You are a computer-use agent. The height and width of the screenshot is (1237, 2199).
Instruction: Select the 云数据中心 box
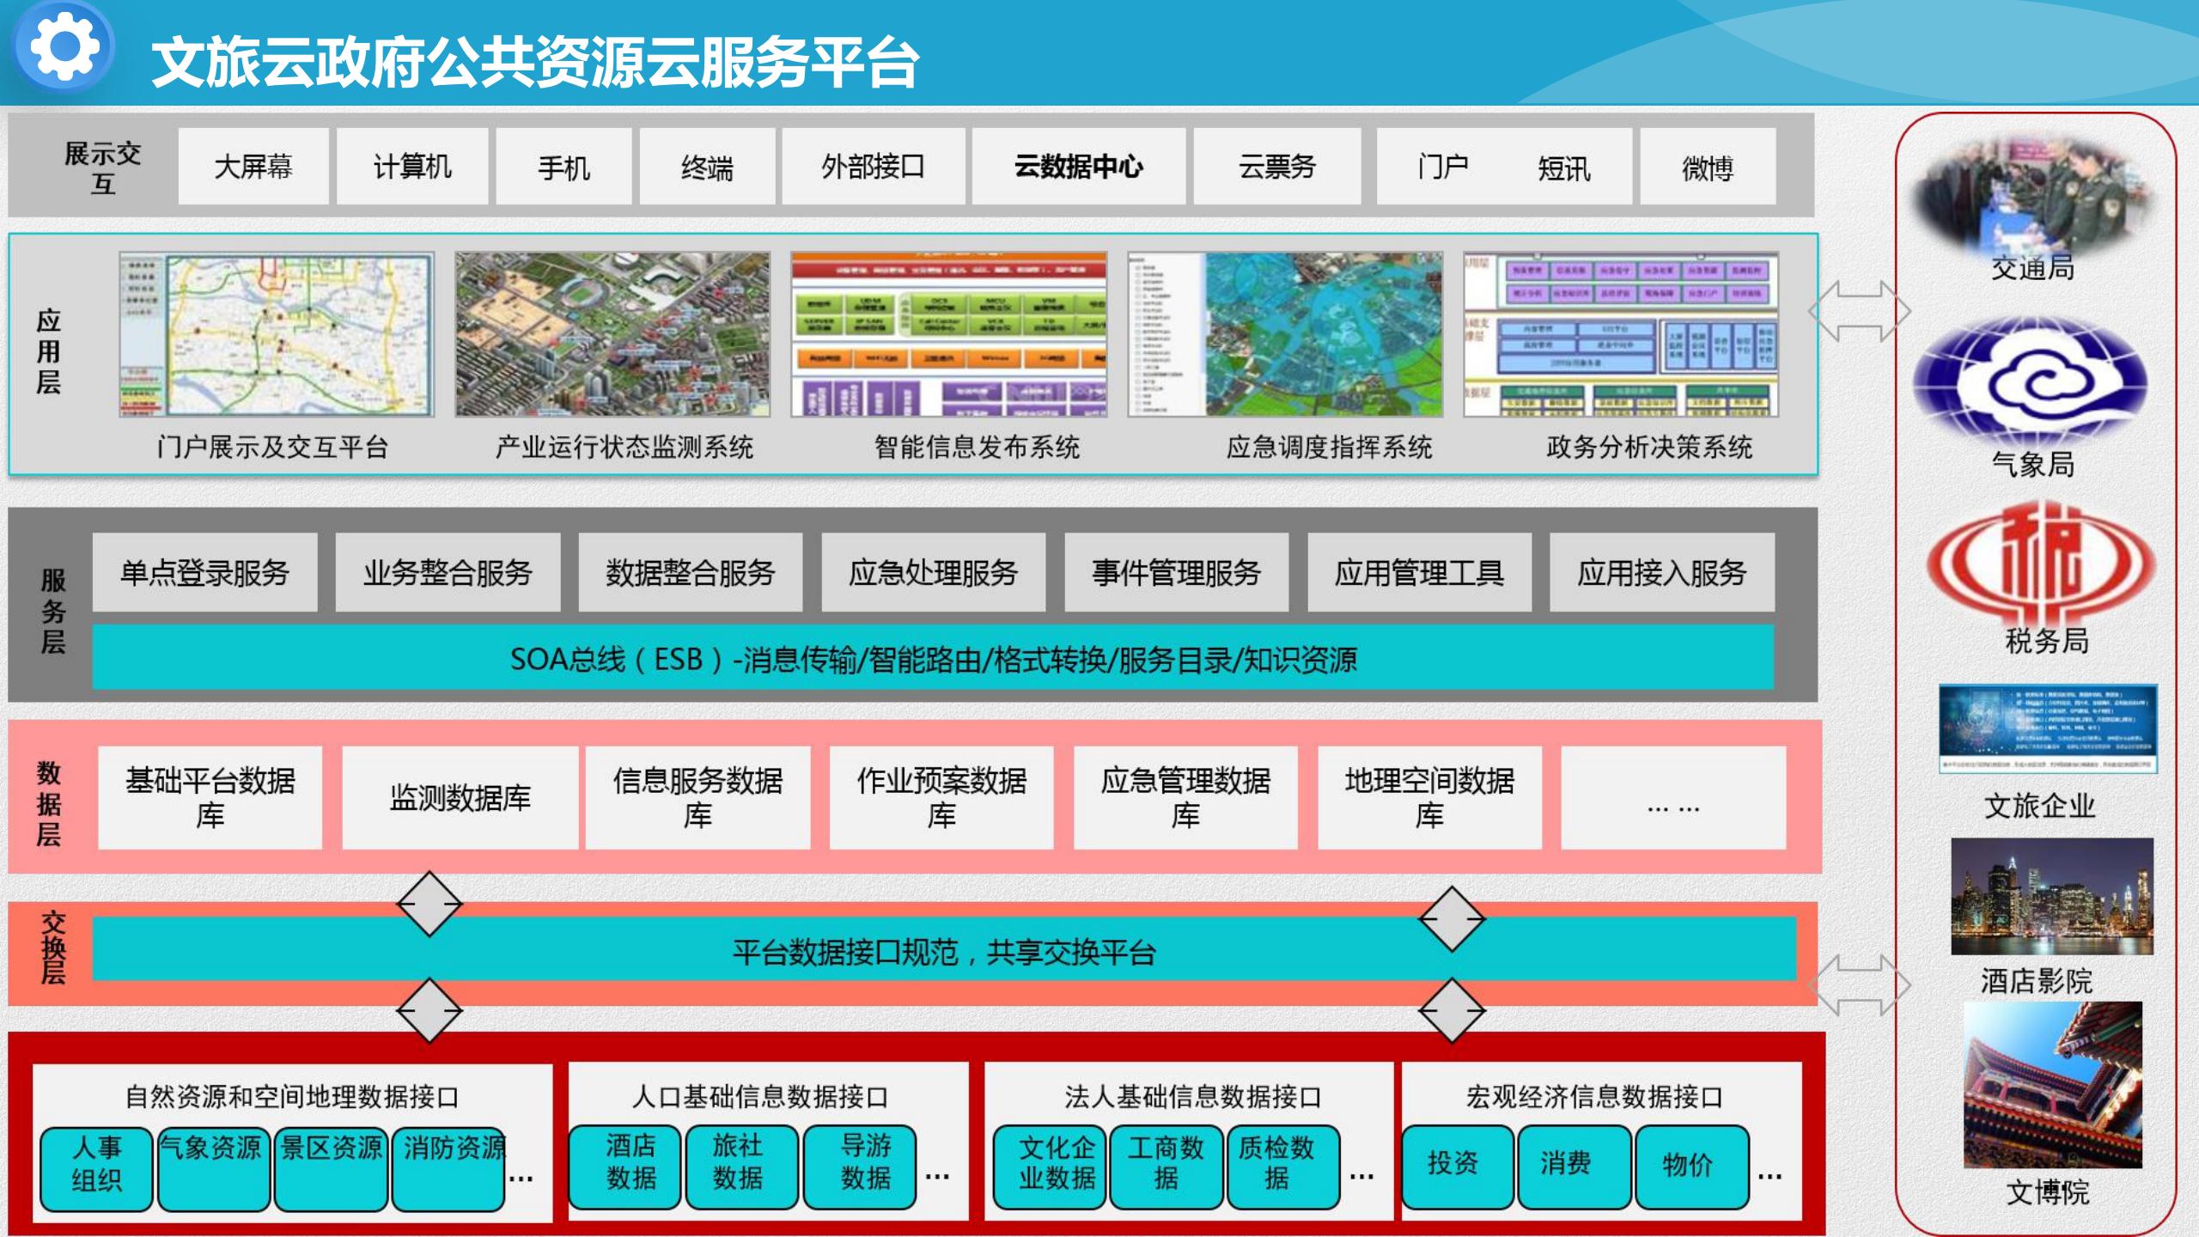click(1079, 167)
